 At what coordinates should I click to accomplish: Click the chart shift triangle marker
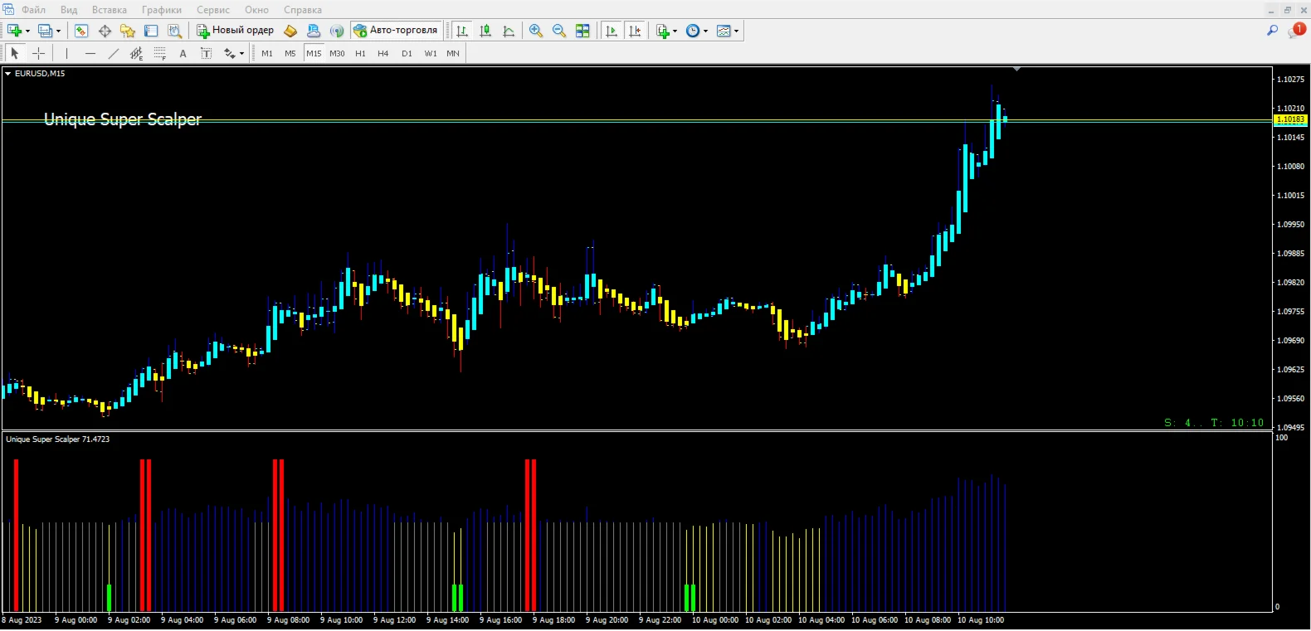pos(1016,70)
